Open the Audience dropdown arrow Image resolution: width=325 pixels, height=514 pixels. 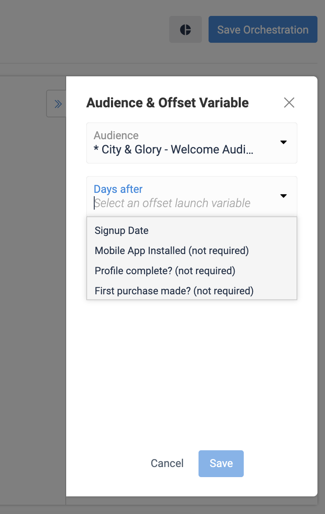[284, 143]
